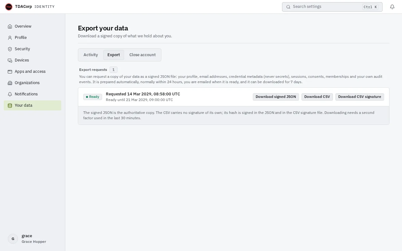Go to Overview in sidebar
The image size is (402, 251).
pos(33,26)
